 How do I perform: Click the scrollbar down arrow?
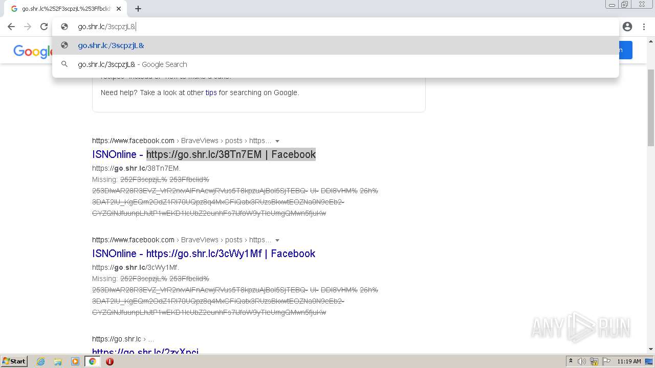[x=650, y=350]
